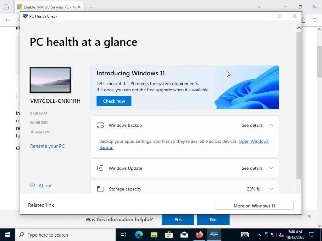Click the 29% full storage value
Screen dimensions: 322x241
[255, 189]
